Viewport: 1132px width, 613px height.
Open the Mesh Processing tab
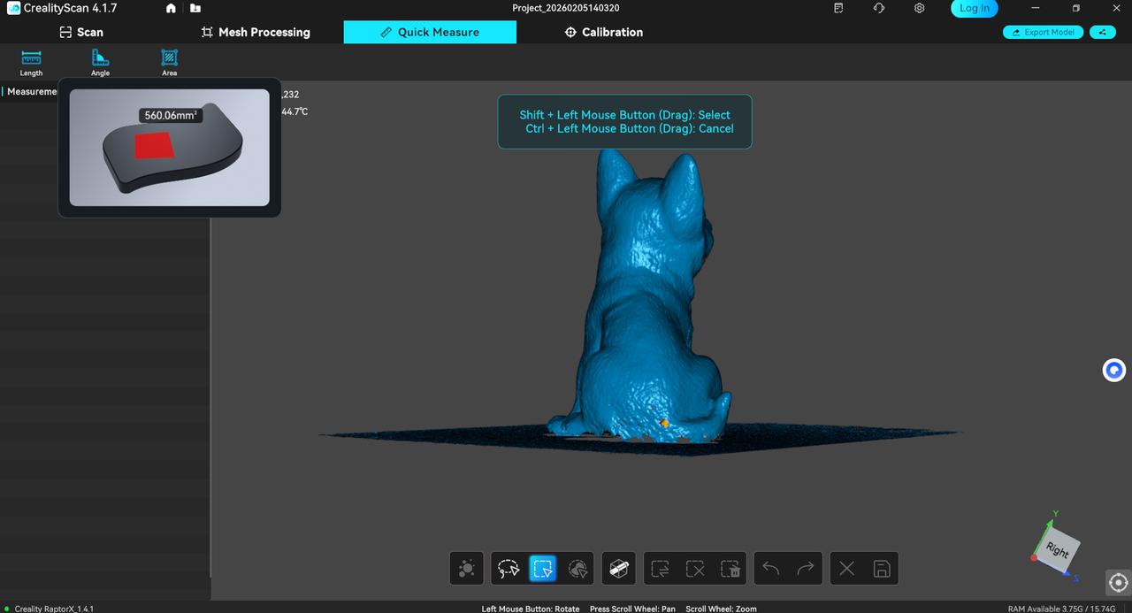pyautogui.click(x=256, y=32)
